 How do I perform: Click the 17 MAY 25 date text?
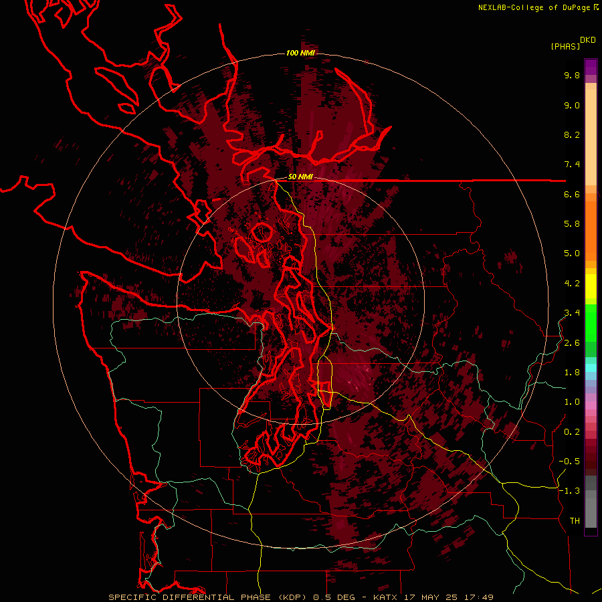(x=430, y=597)
